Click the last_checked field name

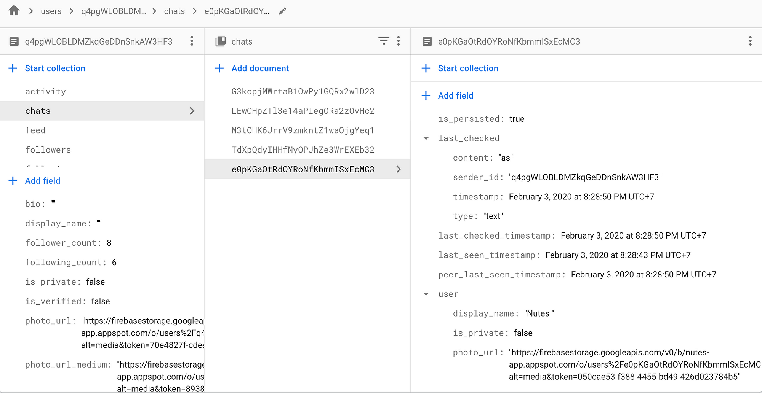click(x=469, y=138)
